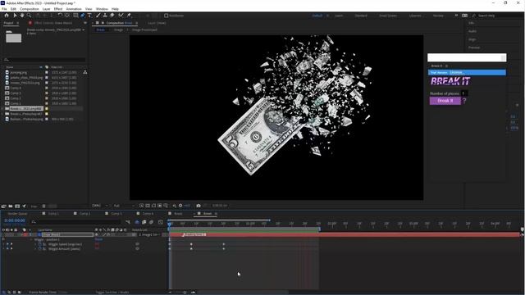Viewport: 525px width, 295px height.
Task: Select the Puppet Pin tool
Action: tap(129, 16)
